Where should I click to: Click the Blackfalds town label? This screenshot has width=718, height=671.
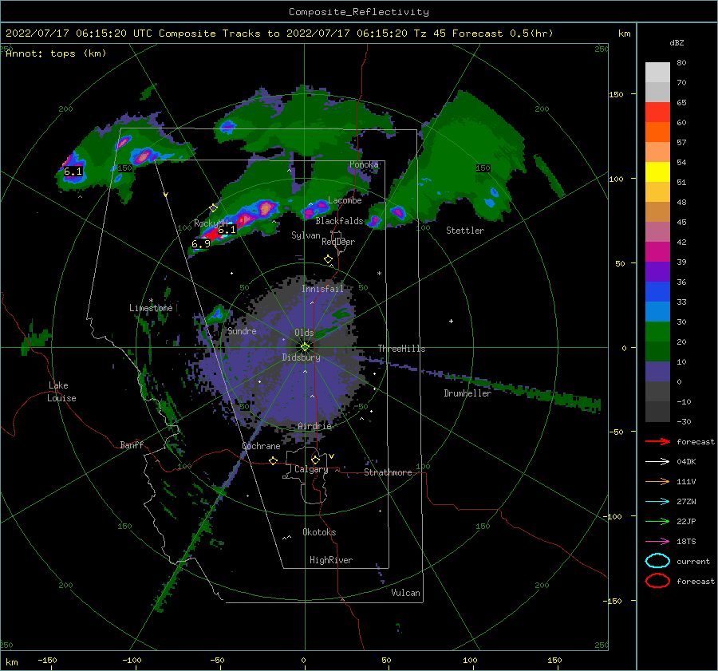pyautogui.click(x=339, y=221)
